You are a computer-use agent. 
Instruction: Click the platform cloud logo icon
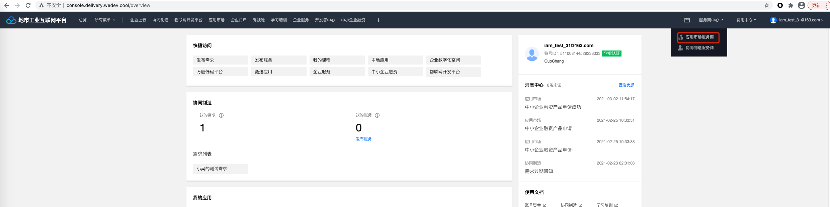(x=11, y=20)
